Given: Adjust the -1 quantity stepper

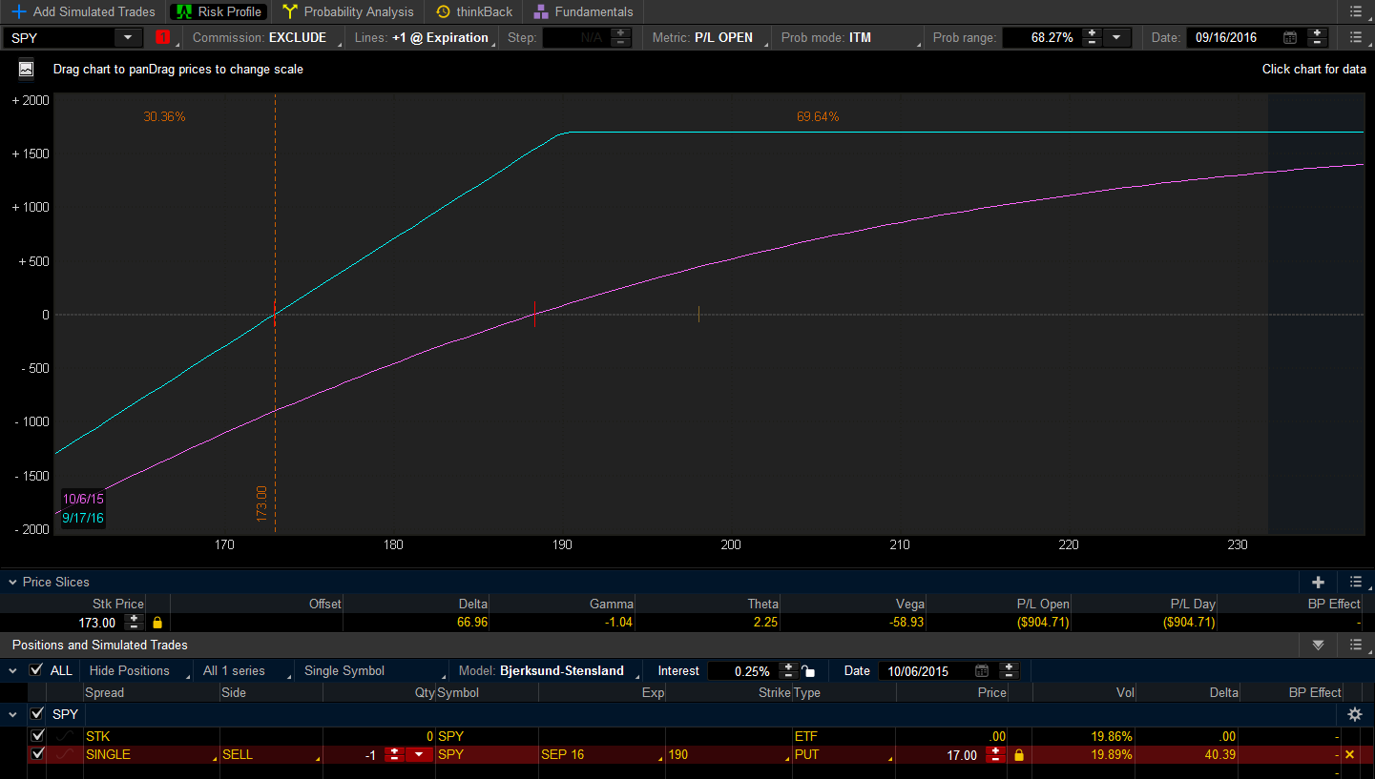Looking at the screenshot, I should tap(394, 754).
